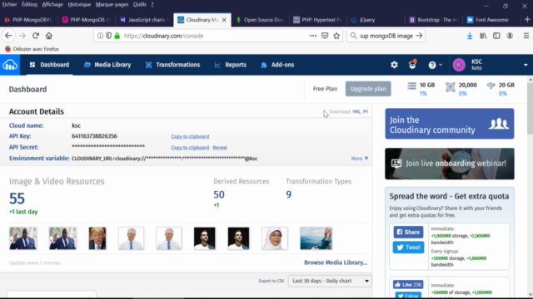
Task: Open Join the Cloudinary community banner
Action: (x=450, y=124)
